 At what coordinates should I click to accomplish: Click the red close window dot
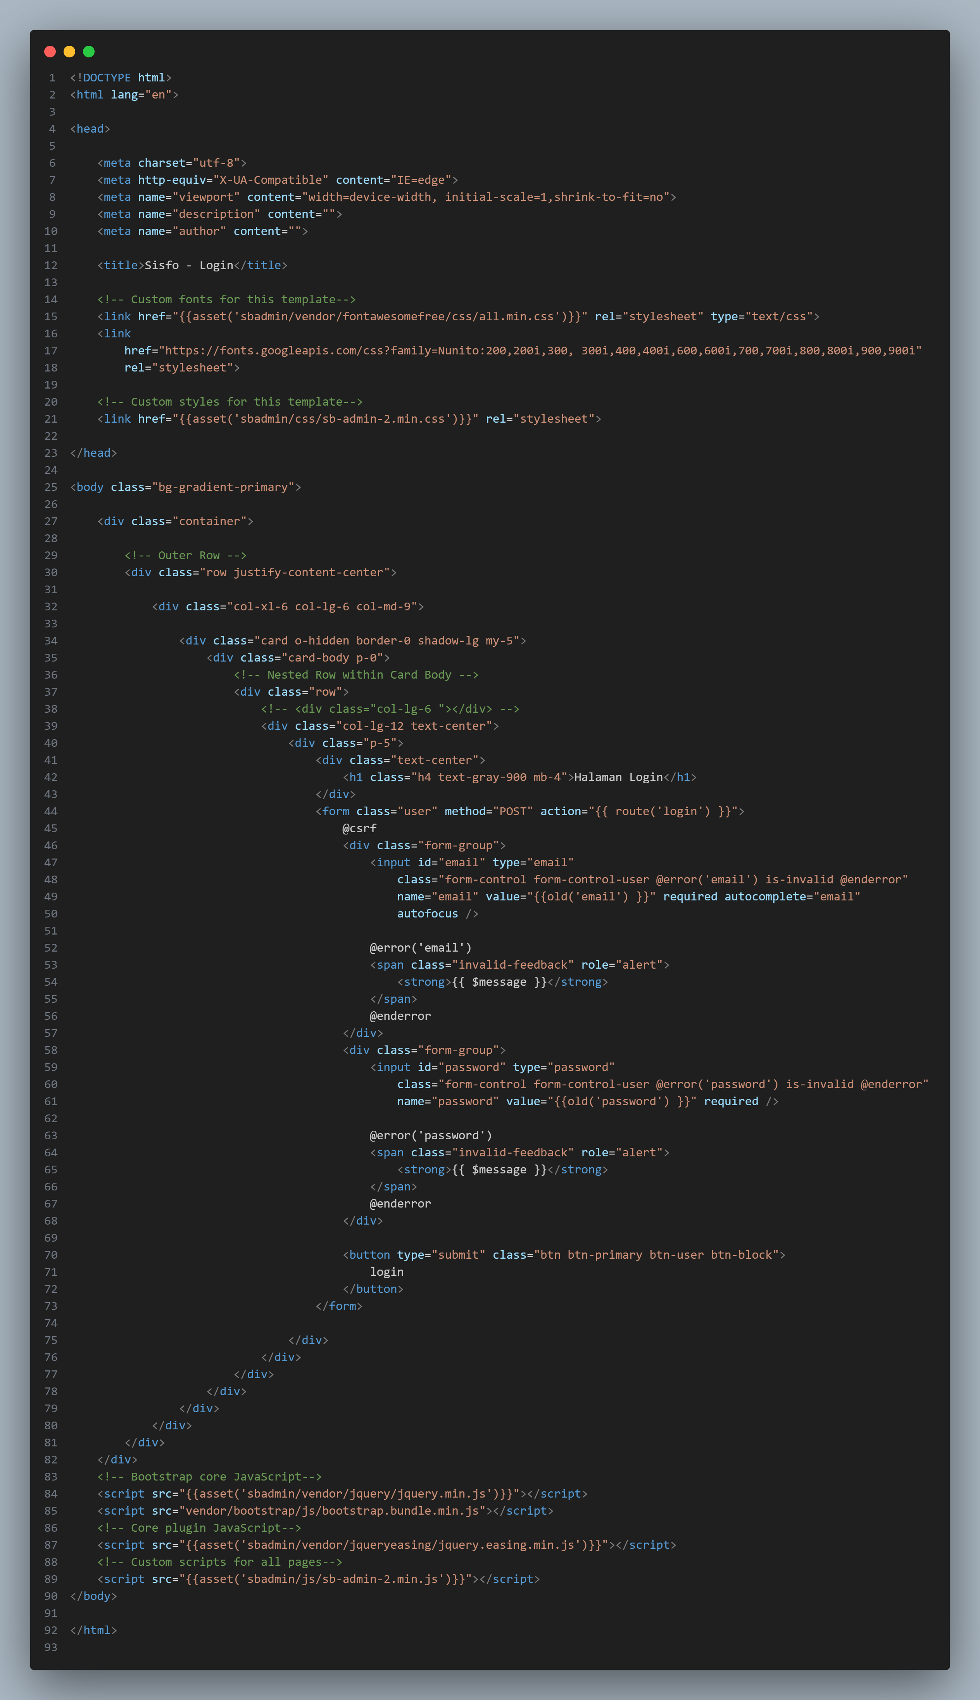pos(50,51)
